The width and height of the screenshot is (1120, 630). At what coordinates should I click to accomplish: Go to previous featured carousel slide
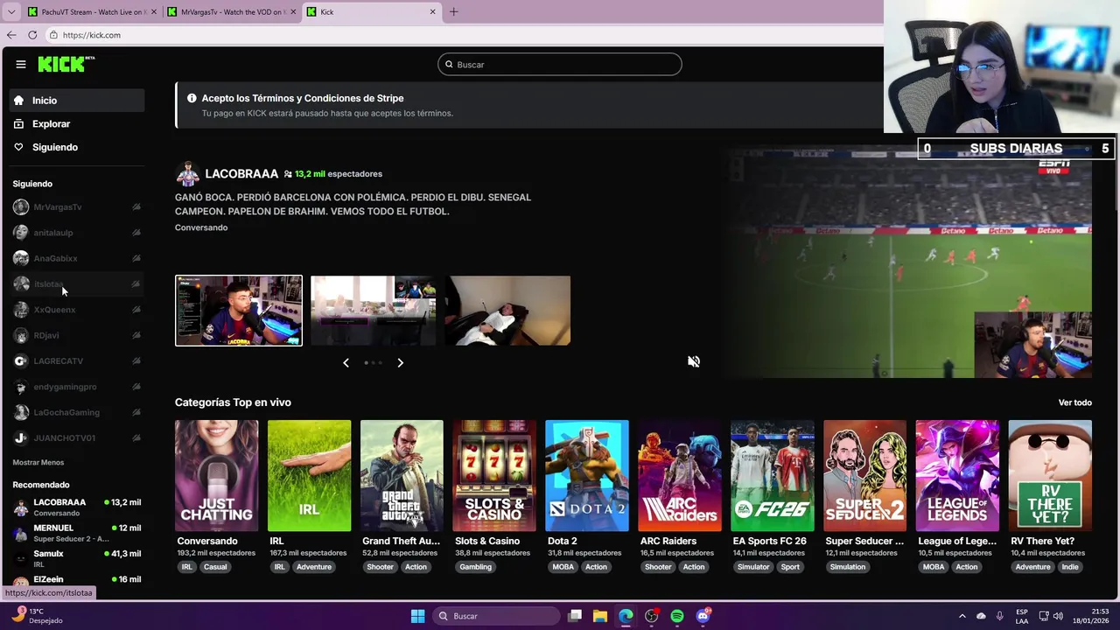[x=346, y=362]
